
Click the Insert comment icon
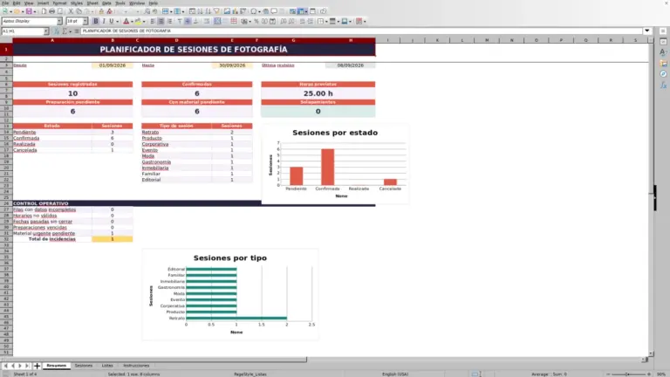point(274,11)
